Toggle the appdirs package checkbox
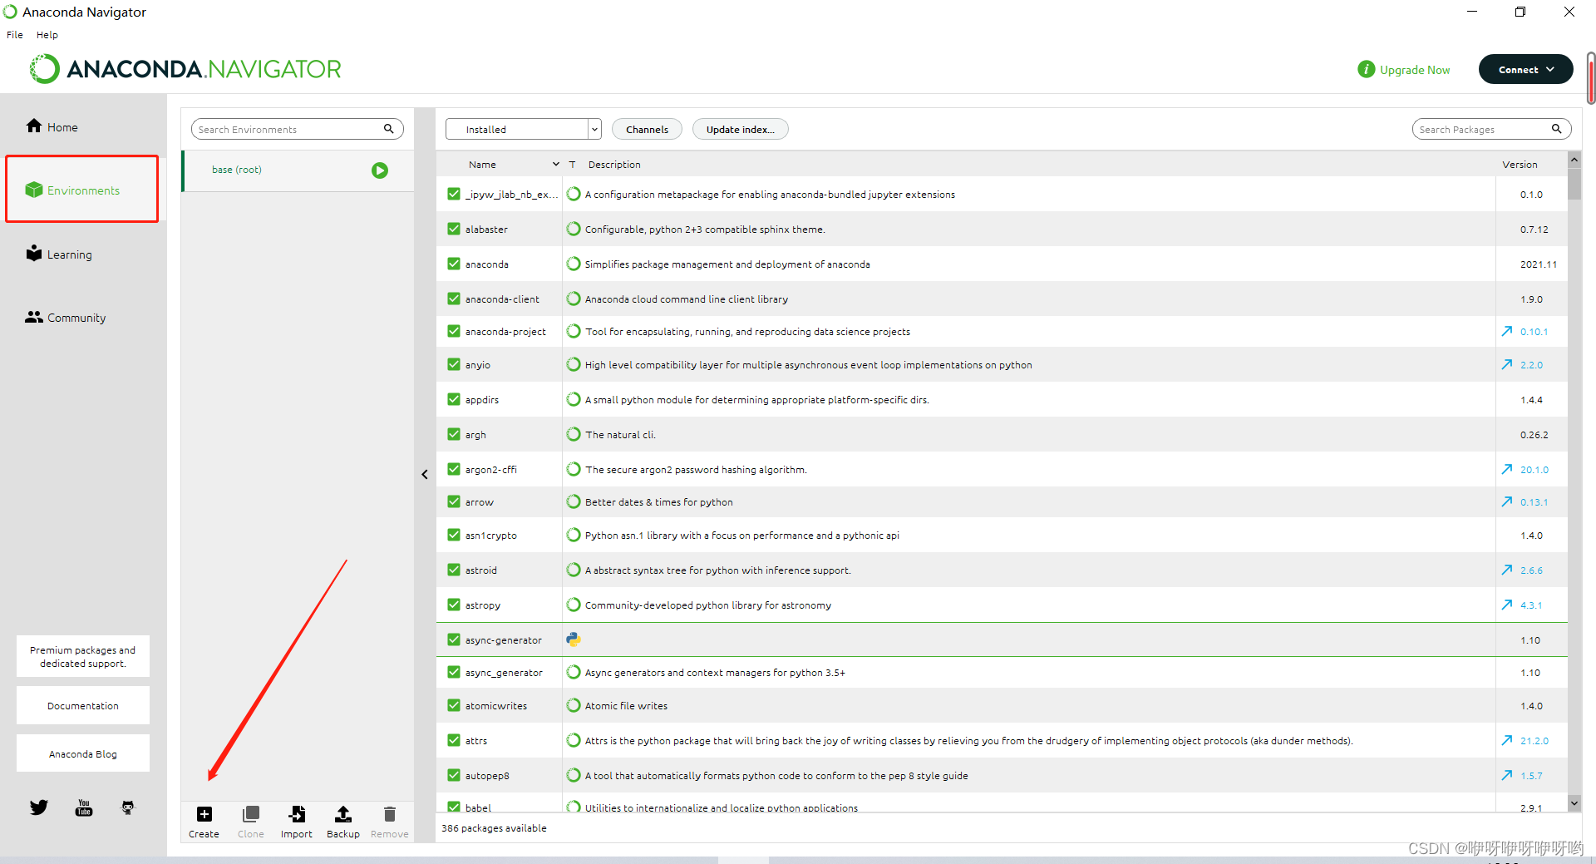The width and height of the screenshot is (1596, 864). [454, 399]
